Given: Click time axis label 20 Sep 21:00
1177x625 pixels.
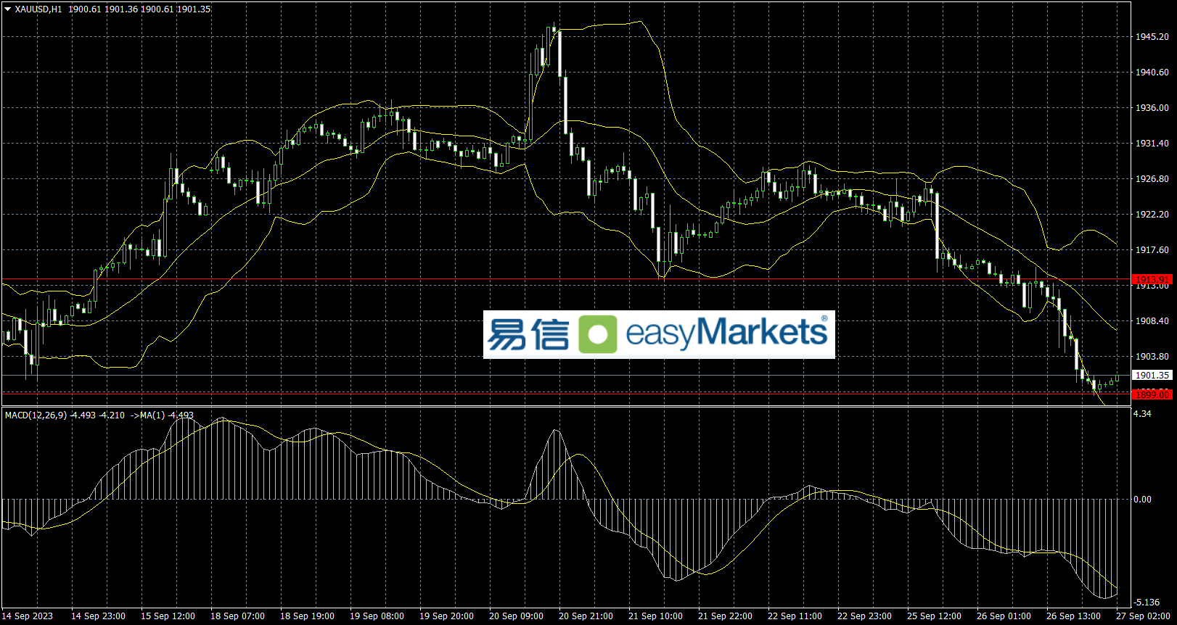Looking at the screenshot, I should tap(586, 616).
